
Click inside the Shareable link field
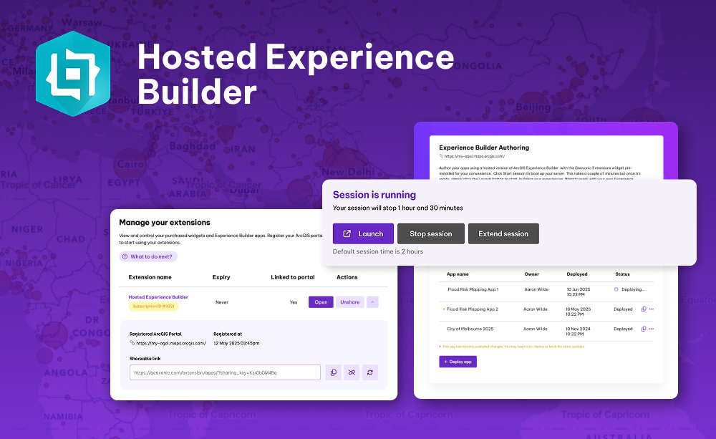(225, 372)
